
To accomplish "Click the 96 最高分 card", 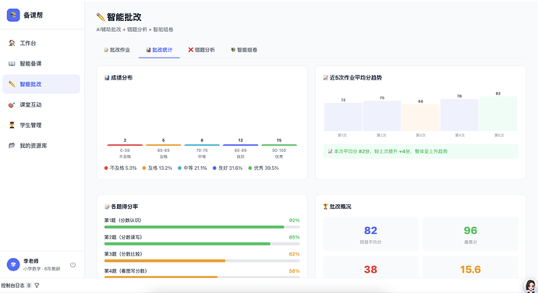I will [470, 234].
